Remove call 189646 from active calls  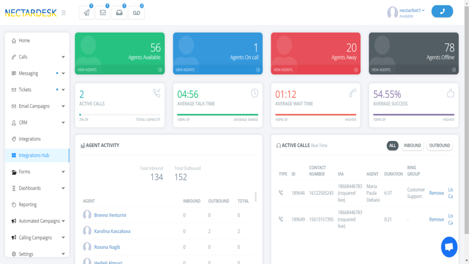pos(436,193)
